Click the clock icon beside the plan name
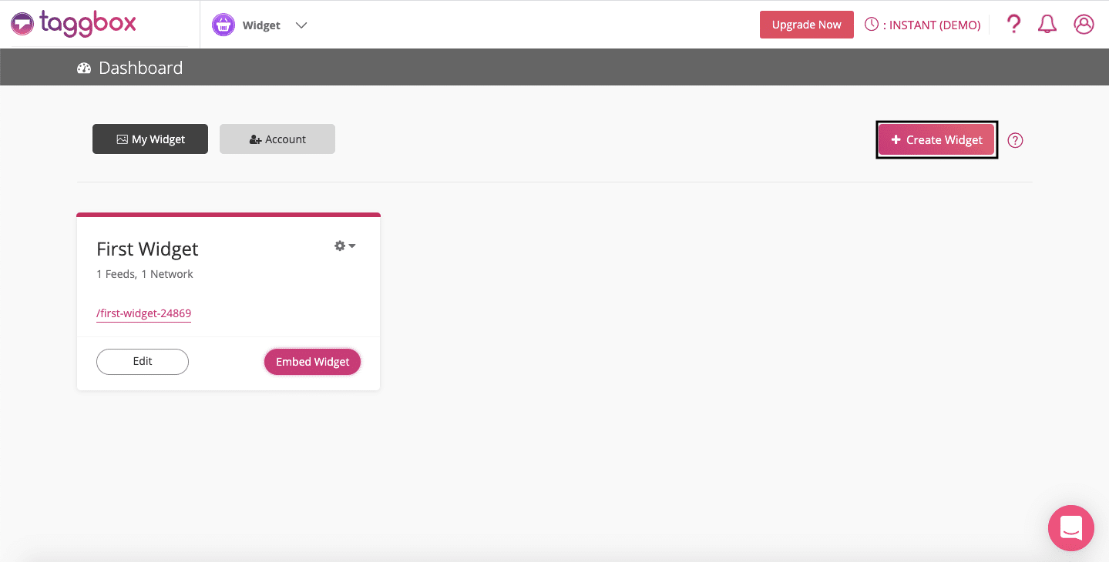The height and width of the screenshot is (562, 1109). point(872,25)
